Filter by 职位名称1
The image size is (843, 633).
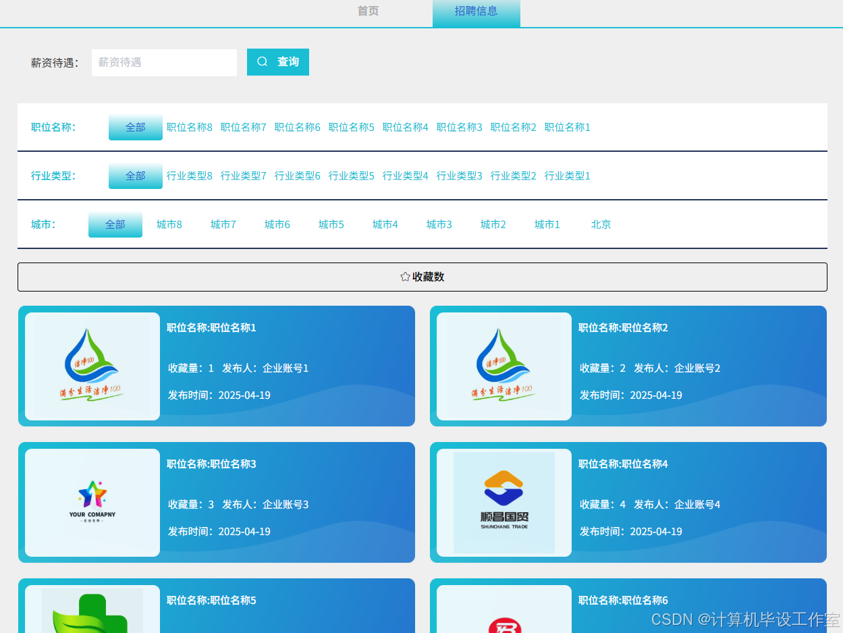coord(568,127)
